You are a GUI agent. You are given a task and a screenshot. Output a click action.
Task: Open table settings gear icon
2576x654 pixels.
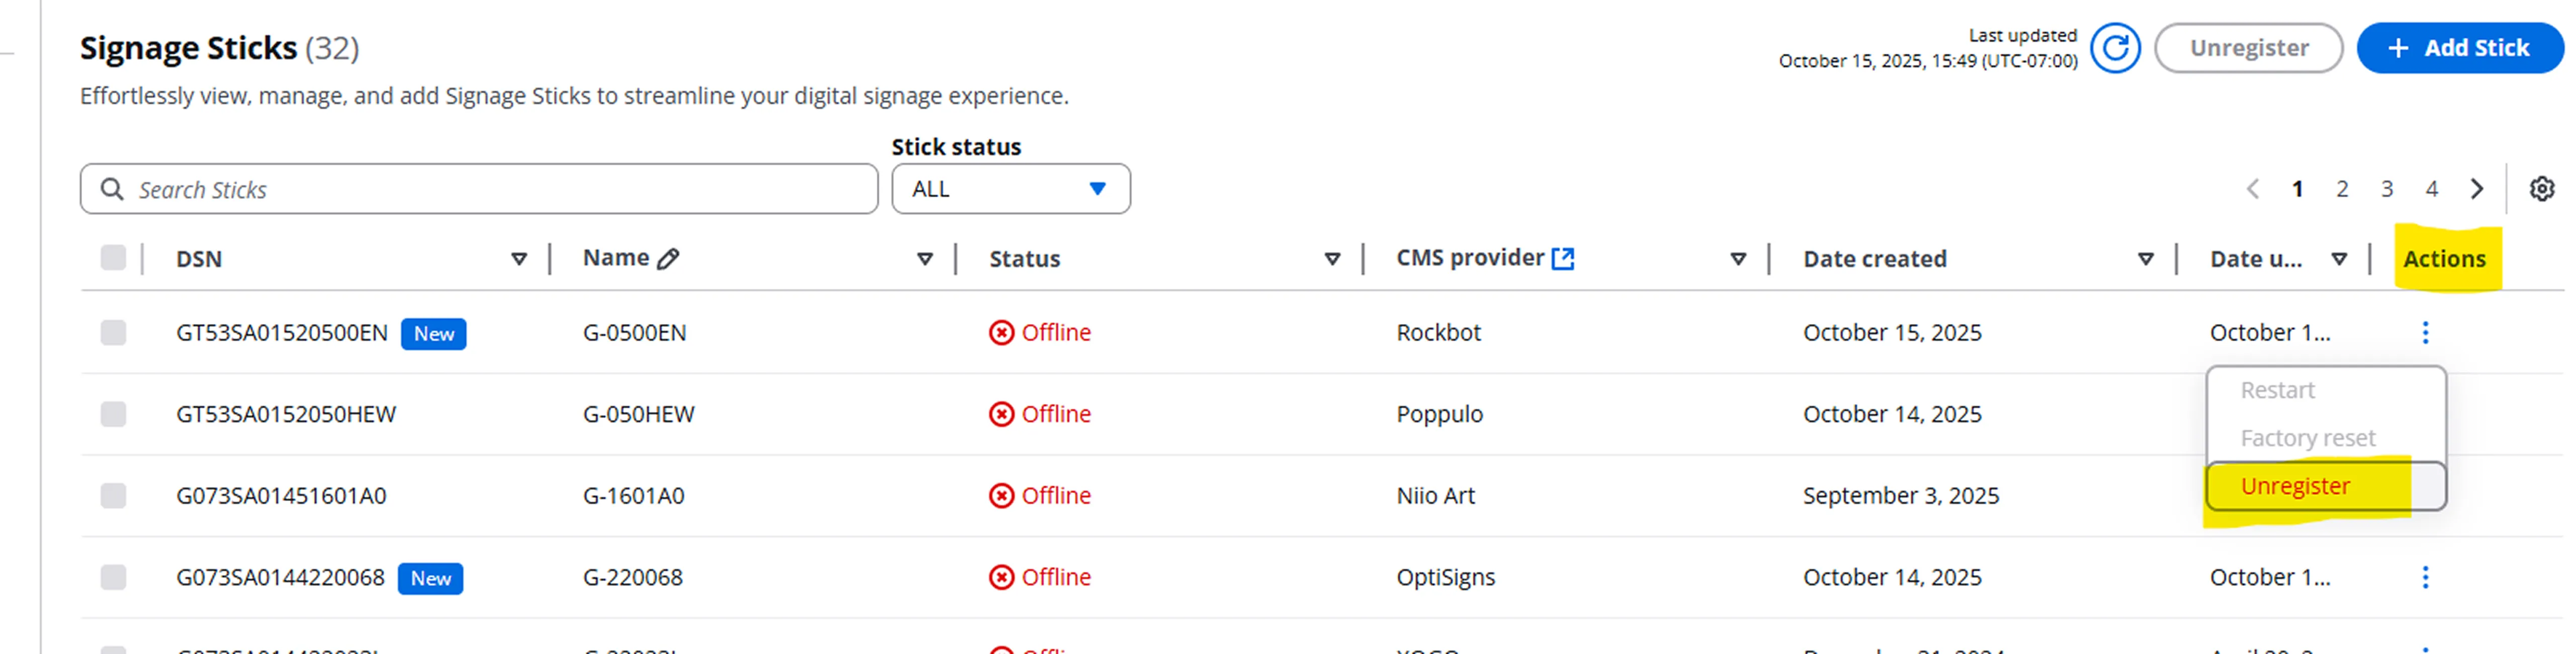click(2541, 189)
